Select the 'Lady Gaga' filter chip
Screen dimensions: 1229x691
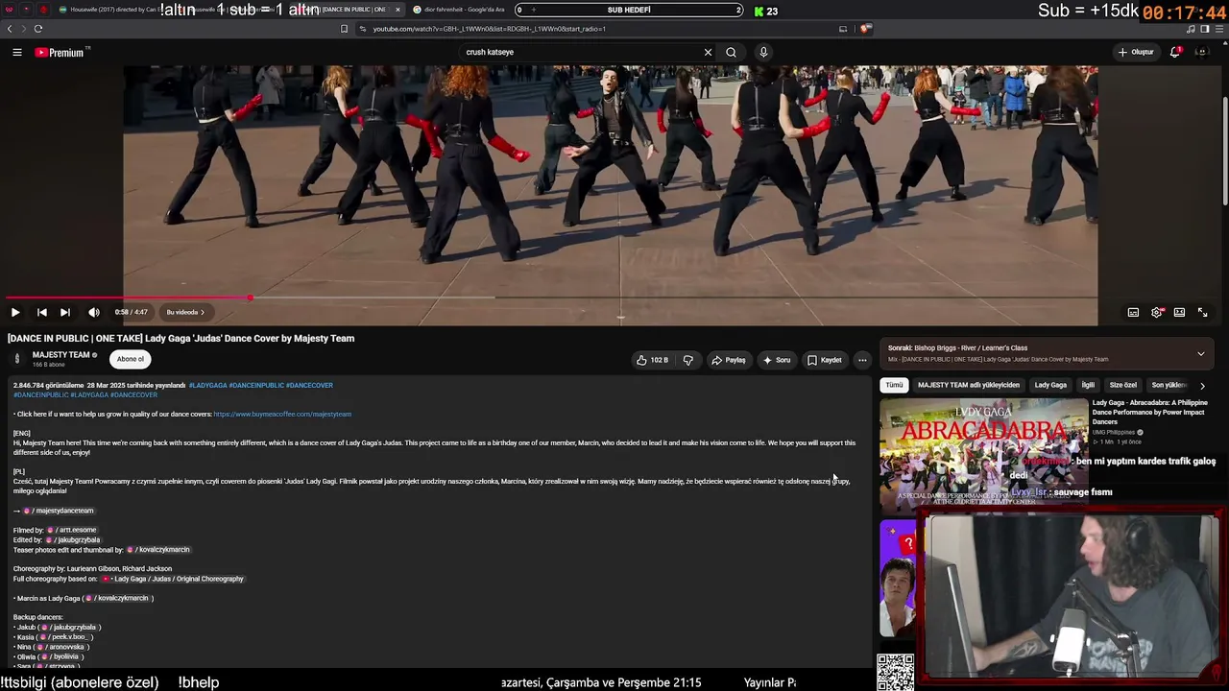[x=1050, y=385]
